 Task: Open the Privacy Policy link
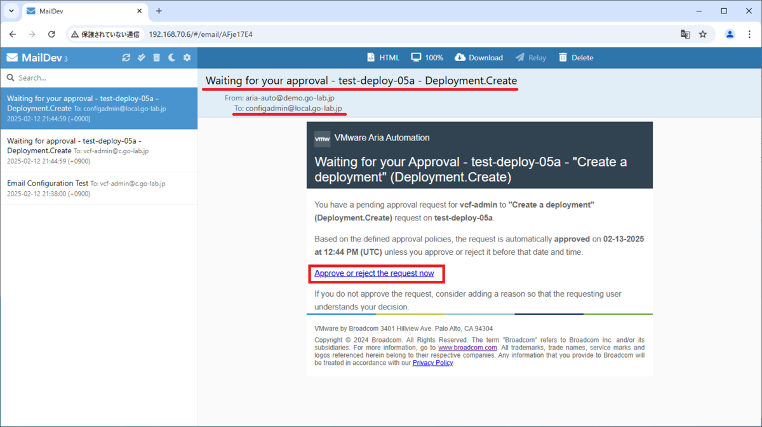pos(432,363)
